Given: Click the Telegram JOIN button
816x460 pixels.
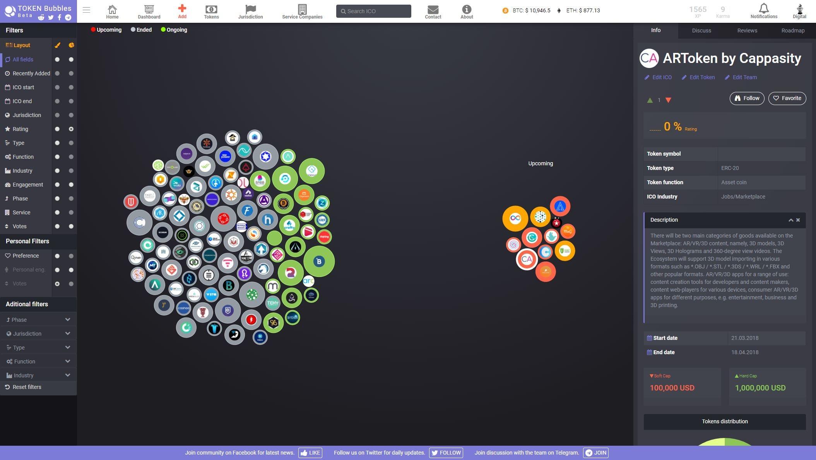Looking at the screenshot, I should pos(595,453).
